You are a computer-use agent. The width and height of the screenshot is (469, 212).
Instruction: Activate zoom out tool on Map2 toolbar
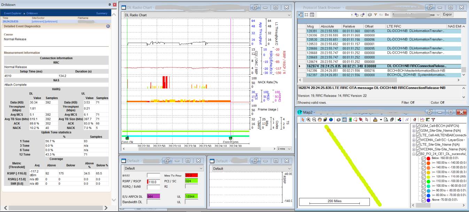(x=314, y=120)
